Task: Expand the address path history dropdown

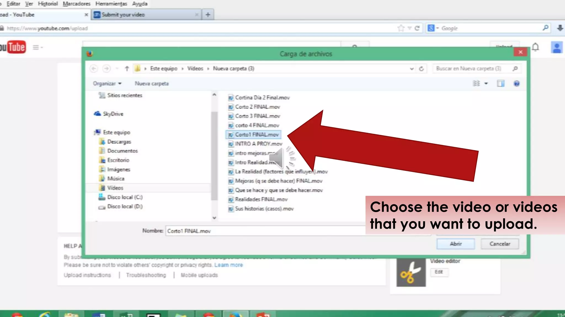Action: coord(412,69)
